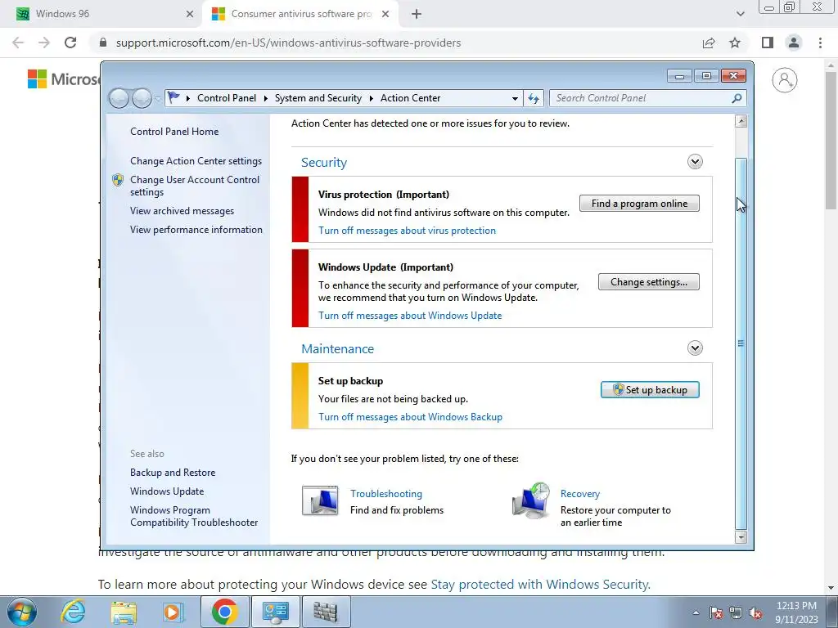
Task: Launch Internet Explorer from the taskbar
Action: click(73, 612)
